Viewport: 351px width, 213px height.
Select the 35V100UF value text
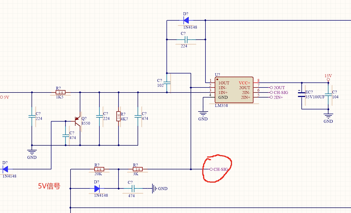tap(315, 97)
